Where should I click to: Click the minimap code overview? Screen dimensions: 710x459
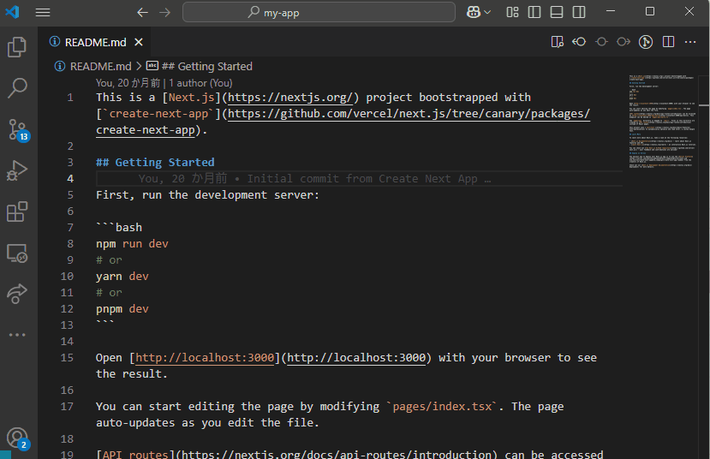(x=662, y=122)
